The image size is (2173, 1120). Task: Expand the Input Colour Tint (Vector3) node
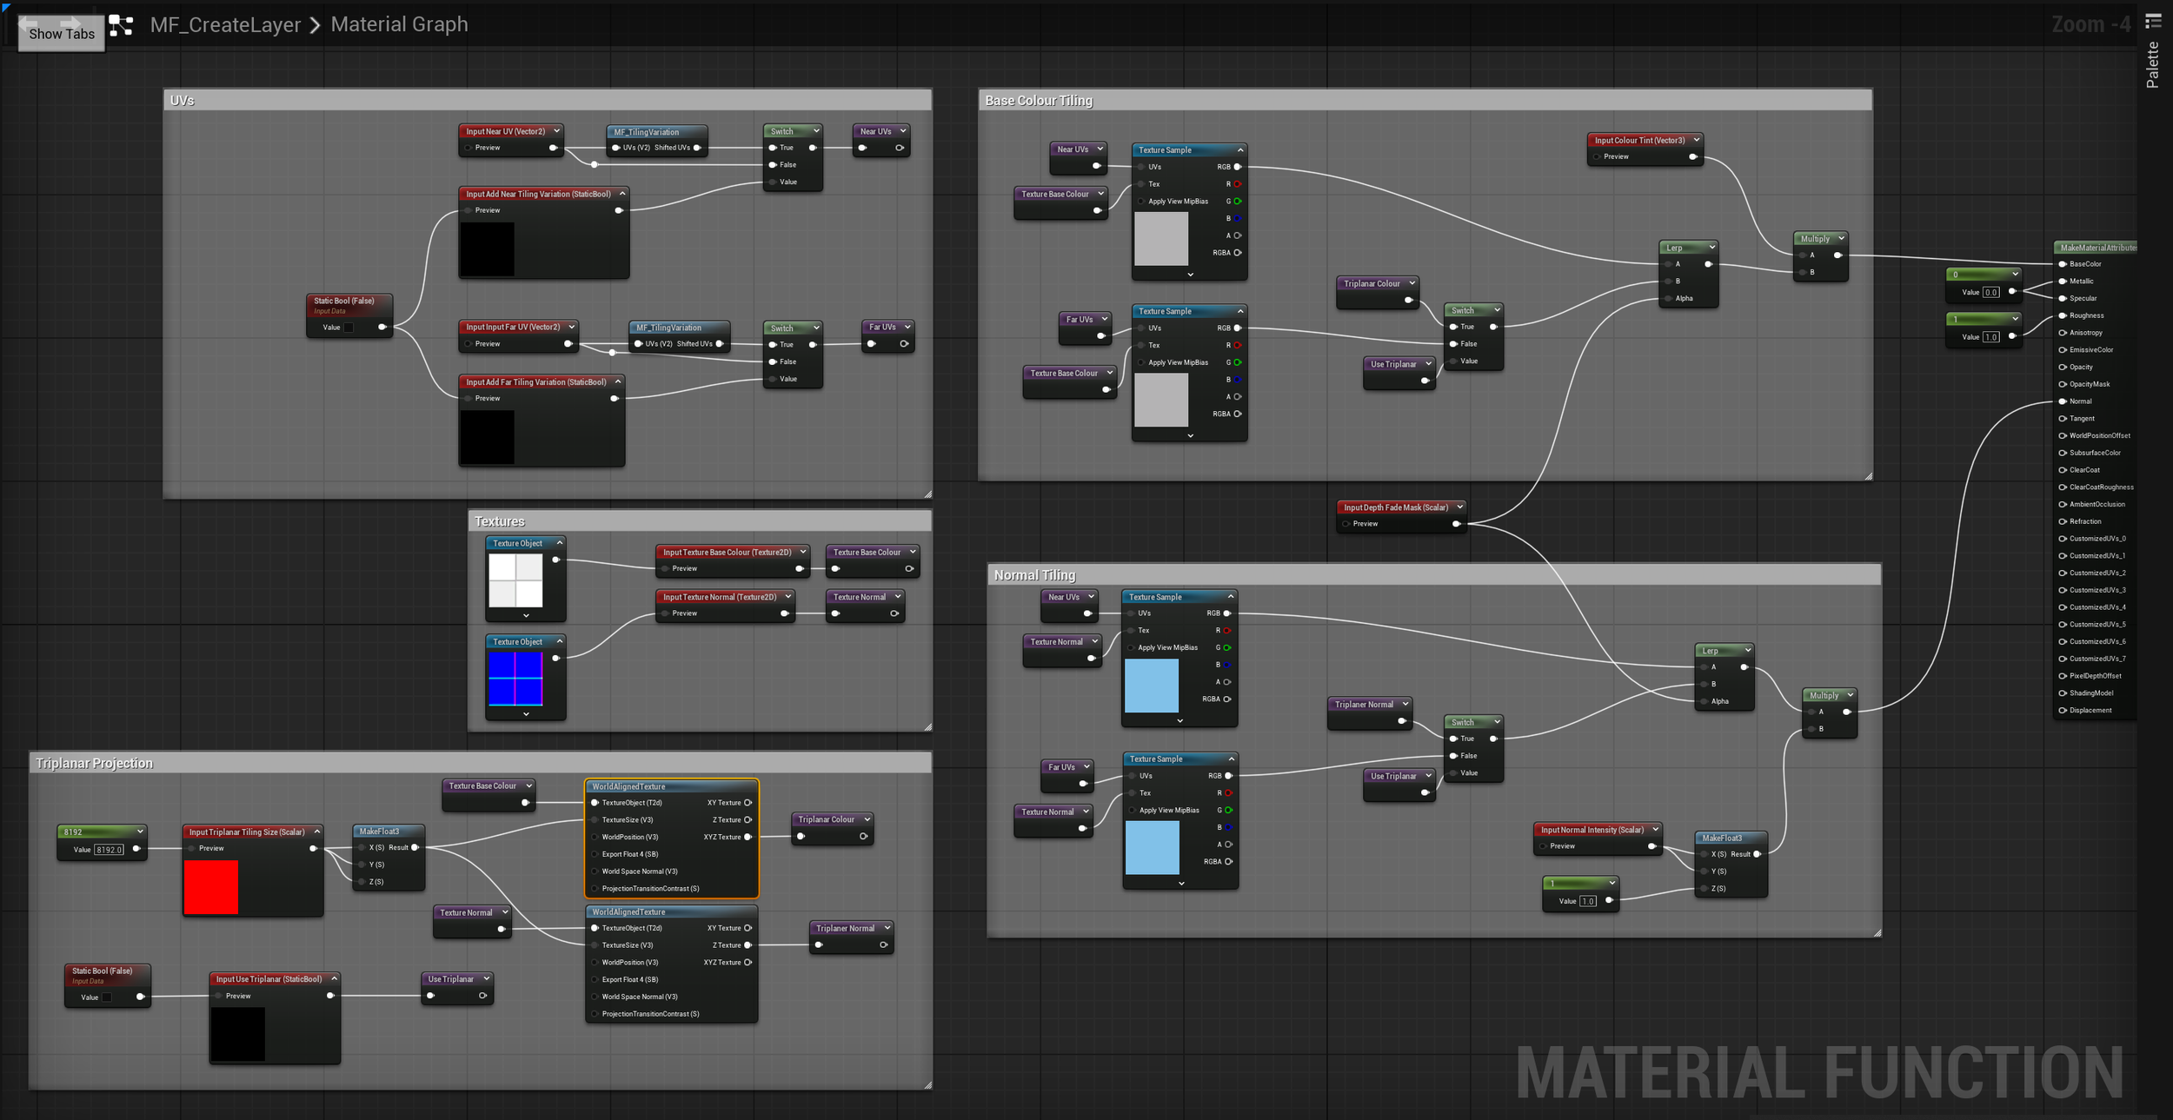coord(1696,140)
